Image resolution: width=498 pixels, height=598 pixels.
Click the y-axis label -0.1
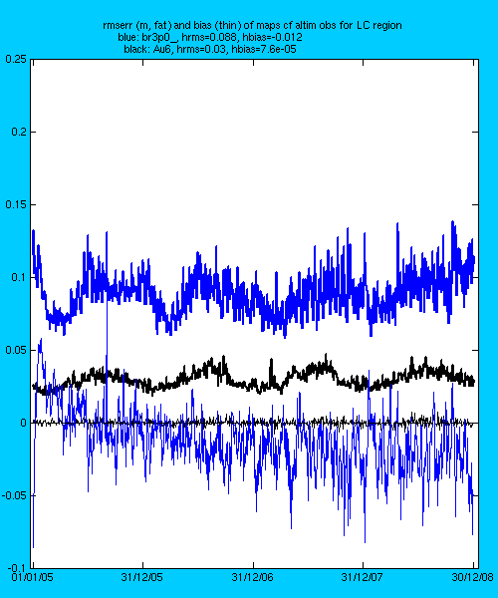point(17,568)
